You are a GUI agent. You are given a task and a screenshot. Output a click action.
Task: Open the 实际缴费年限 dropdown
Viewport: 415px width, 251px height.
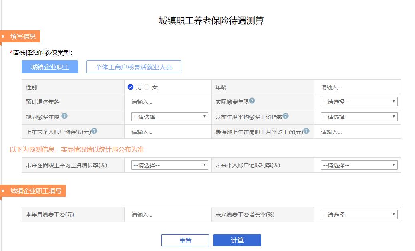(x=357, y=101)
